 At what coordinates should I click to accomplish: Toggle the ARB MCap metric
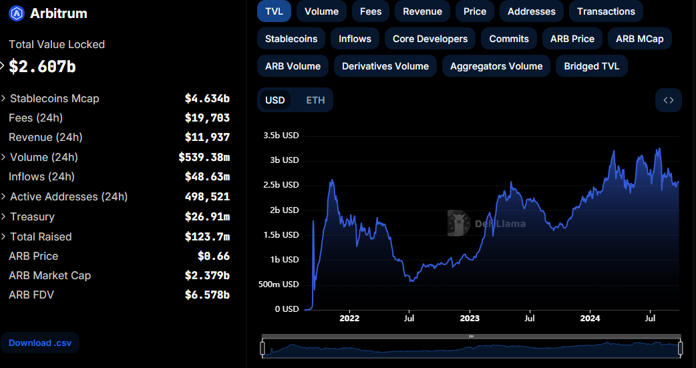pyautogui.click(x=640, y=39)
